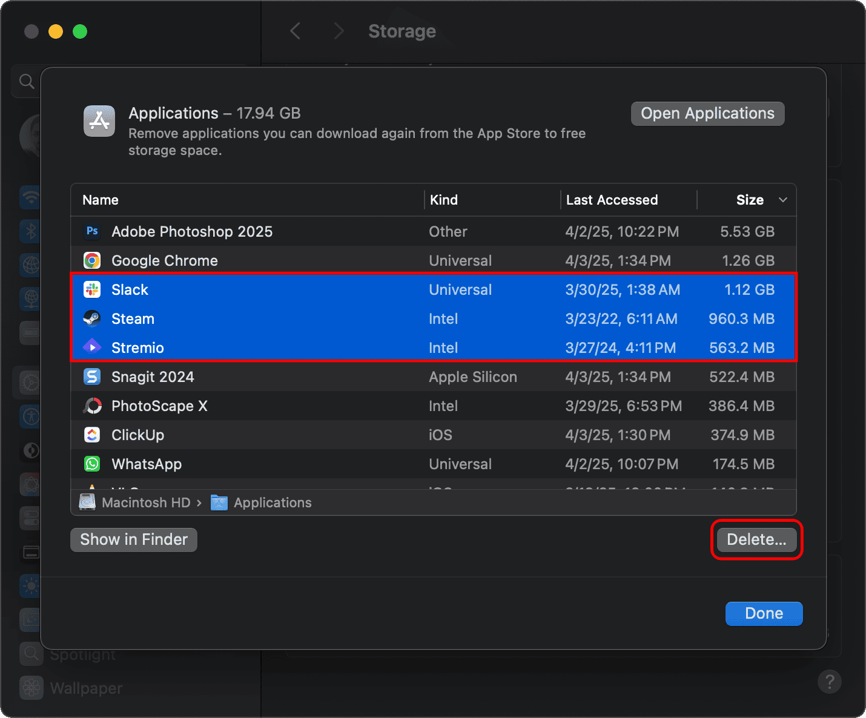This screenshot has height=718, width=866.
Task: Click the search magnifier icon in sidebar
Action: 27,81
